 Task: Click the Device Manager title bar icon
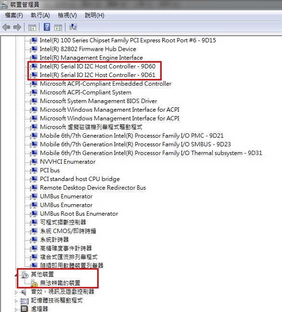click(4, 5)
